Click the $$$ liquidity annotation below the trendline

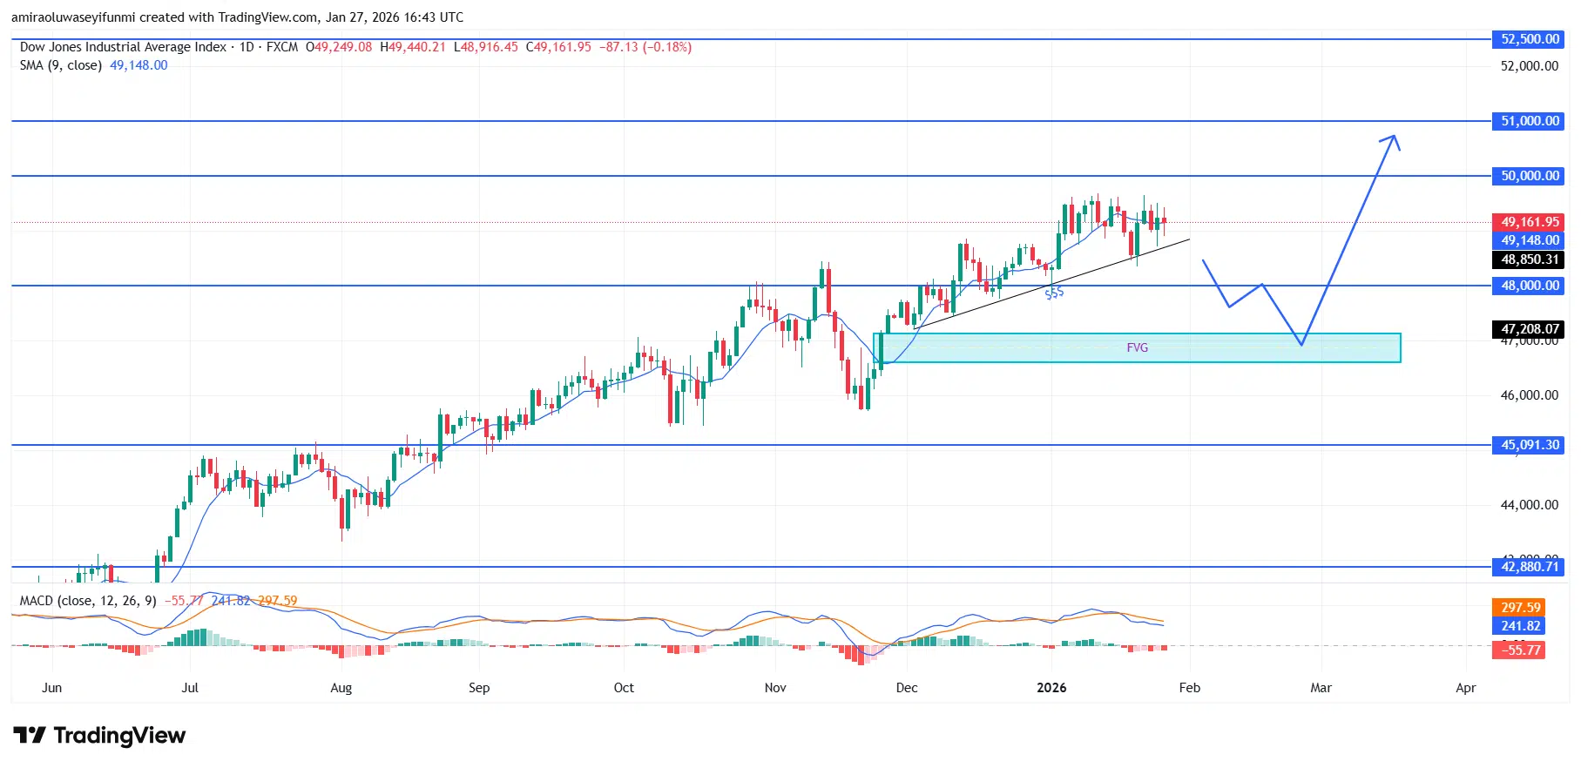tap(1054, 293)
